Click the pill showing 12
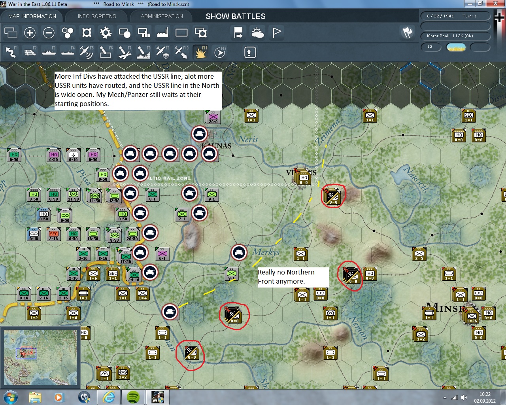Viewport: 506px width, 405px height. click(x=431, y=47)
